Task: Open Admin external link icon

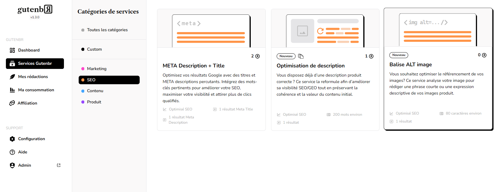Action: (59, 165)
